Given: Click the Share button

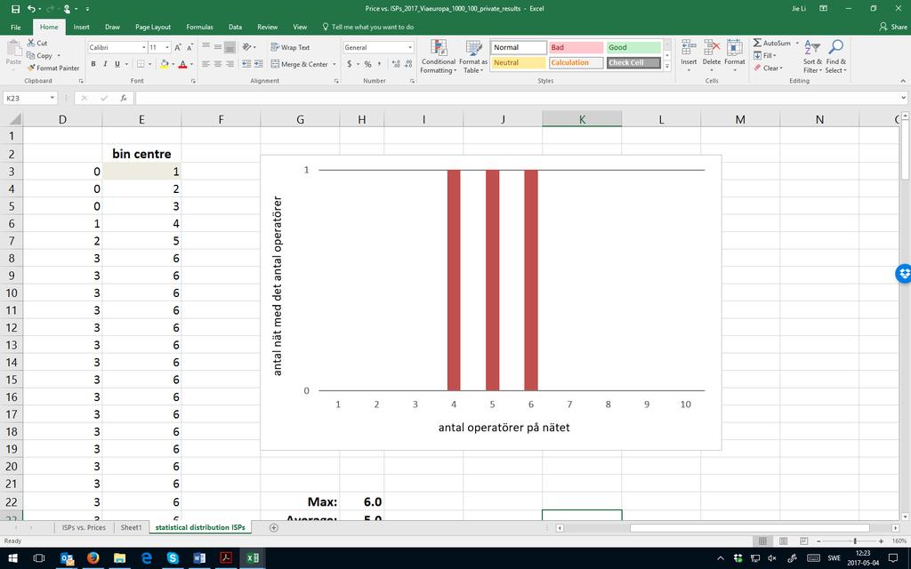Looking at the screenshot, I should [893, 27].
